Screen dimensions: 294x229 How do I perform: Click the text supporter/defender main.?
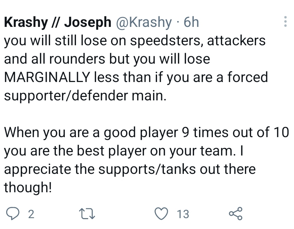click(85, 96)
